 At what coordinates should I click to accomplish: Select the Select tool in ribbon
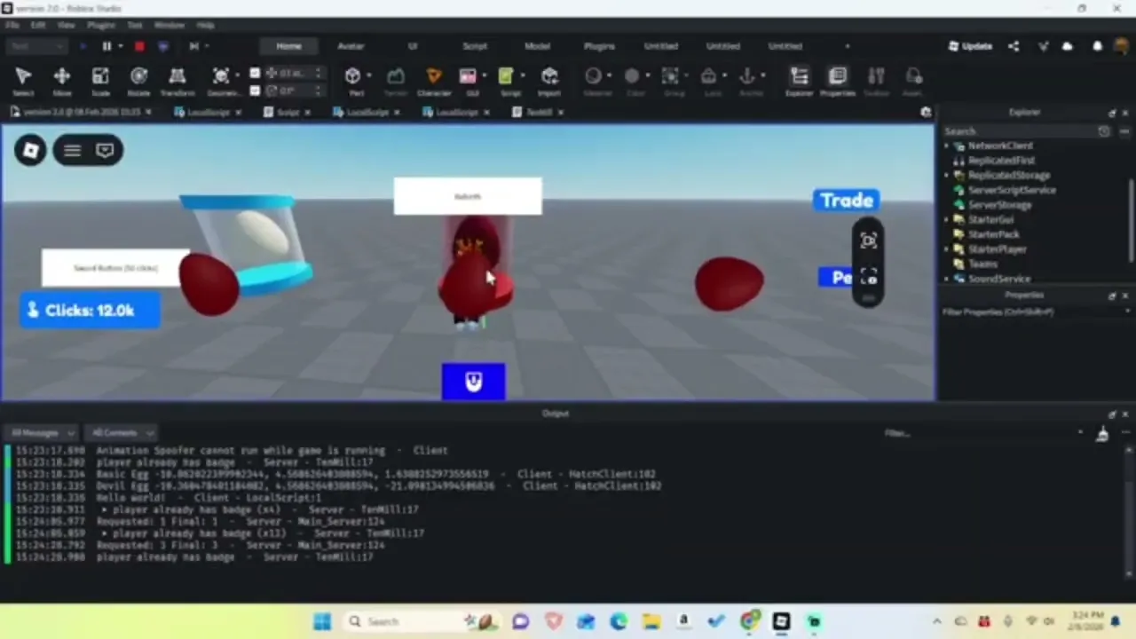[23, 81]
